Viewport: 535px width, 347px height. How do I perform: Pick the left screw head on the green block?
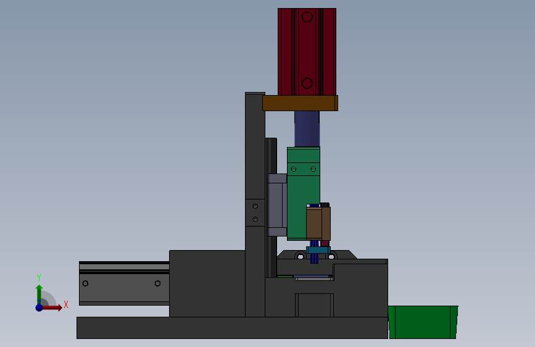(x=294, y=169)
